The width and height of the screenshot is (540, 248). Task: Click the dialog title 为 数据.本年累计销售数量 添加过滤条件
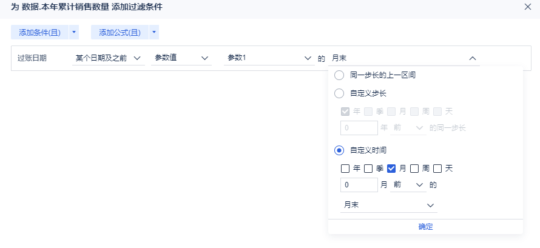point(87,7)
